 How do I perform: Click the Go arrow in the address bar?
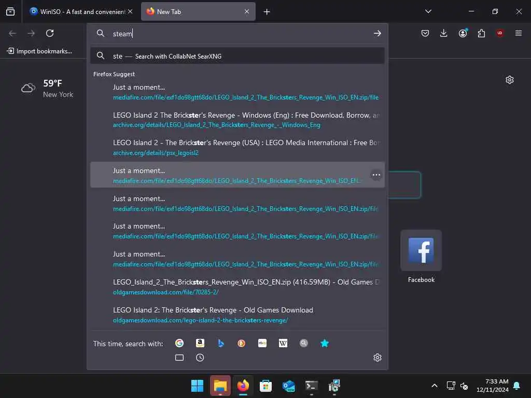pos(378,33)
